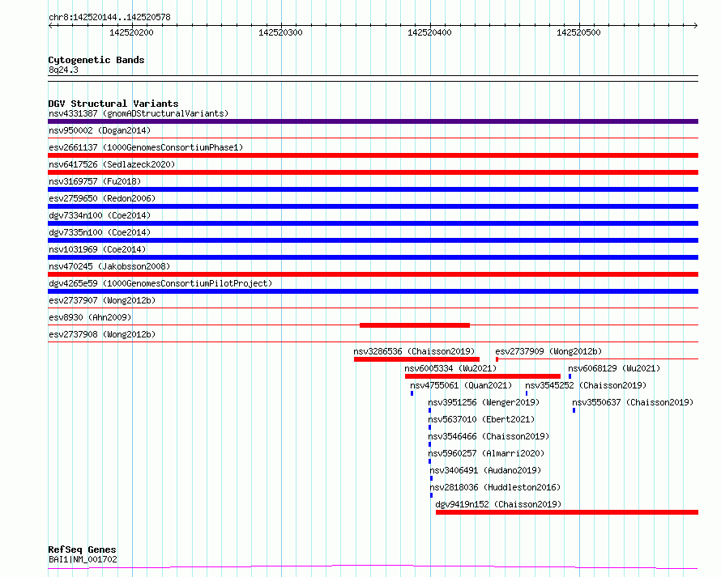
Task: Click the red bar under nsv3286536 Chaisson2019
Action: (416, 359)
